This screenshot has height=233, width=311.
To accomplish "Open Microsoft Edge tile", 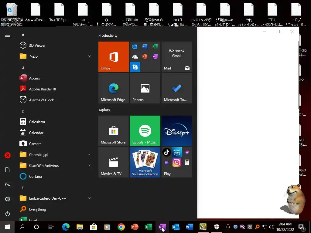I will [x=114, y=88].
